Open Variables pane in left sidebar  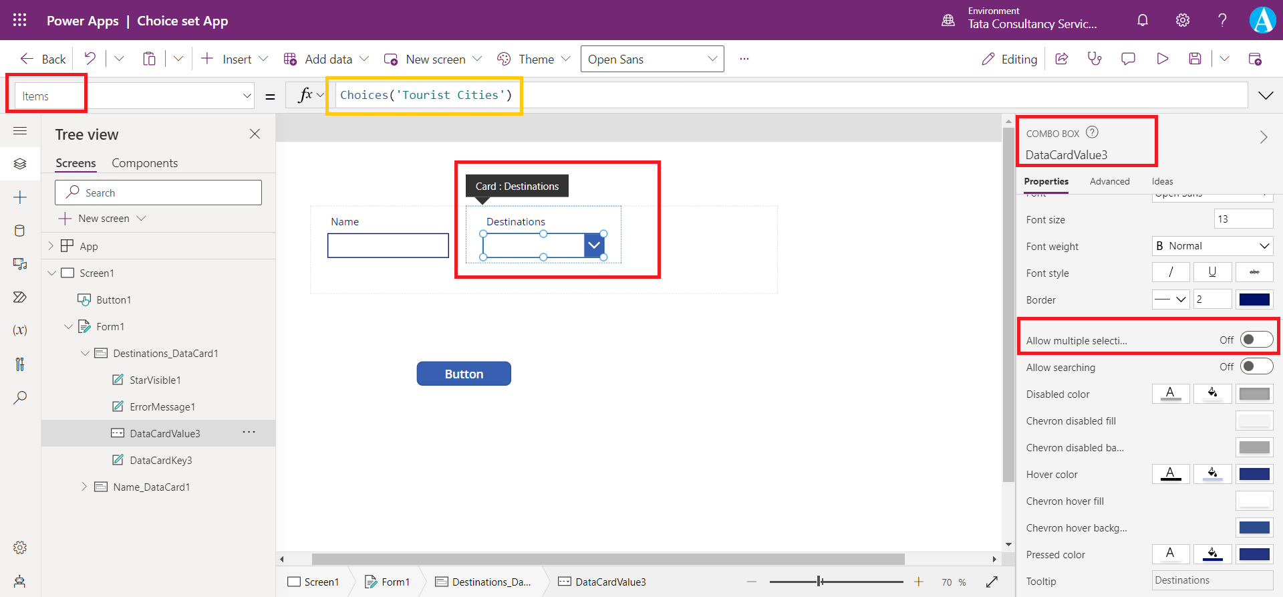pos(20,330)
